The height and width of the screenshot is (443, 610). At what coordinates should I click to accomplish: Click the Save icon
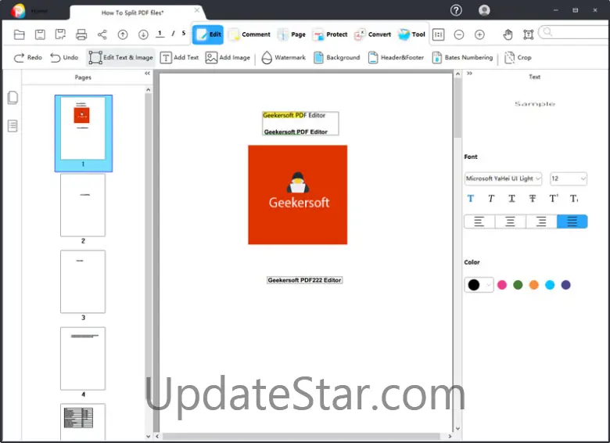point(40,34)
